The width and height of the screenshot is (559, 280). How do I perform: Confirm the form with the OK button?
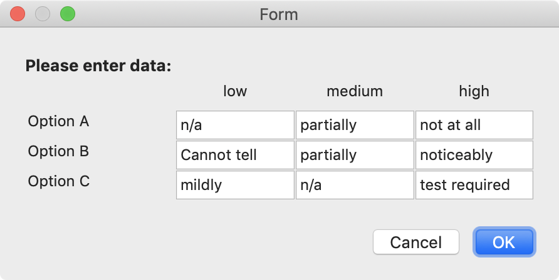[x=504, y=242]
